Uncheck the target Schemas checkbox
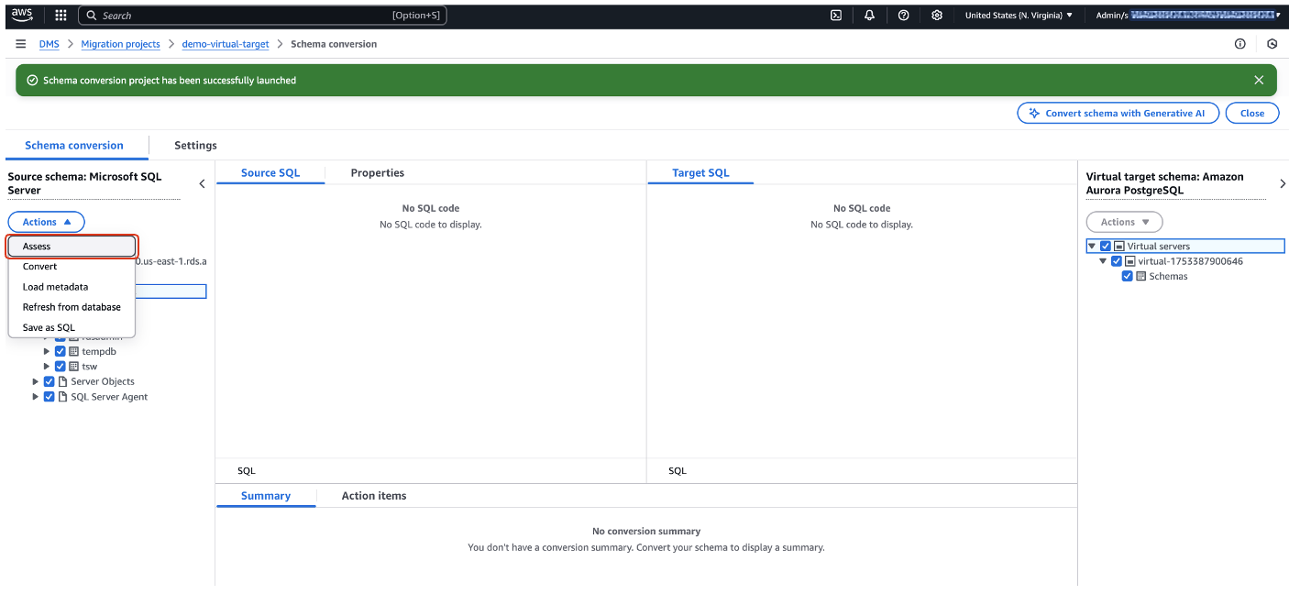The image size is (1289, 605). point(1128,276)
